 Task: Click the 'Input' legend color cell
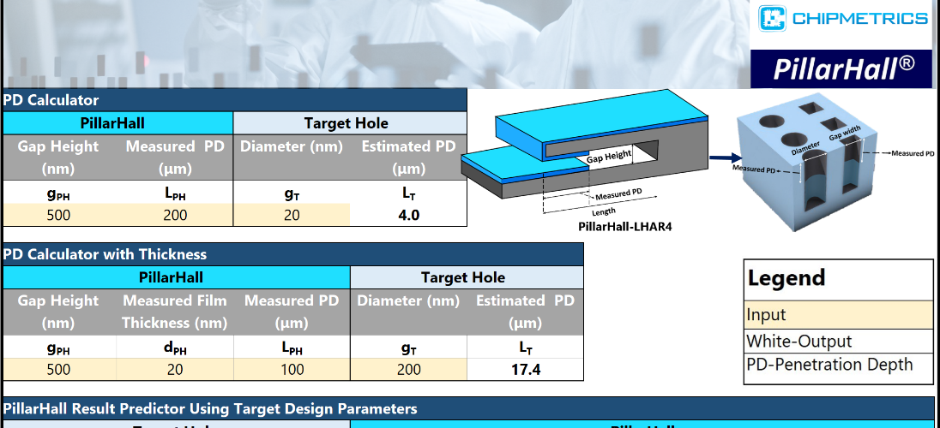point(838,315)
